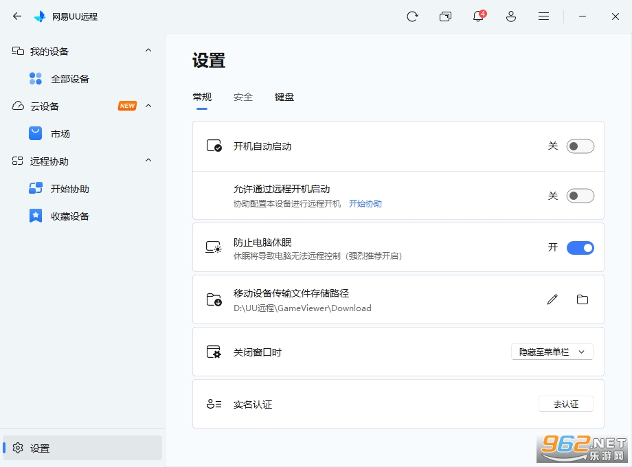
Task: Open the 收藏设备 star bookmark icon
Action: 36,216
